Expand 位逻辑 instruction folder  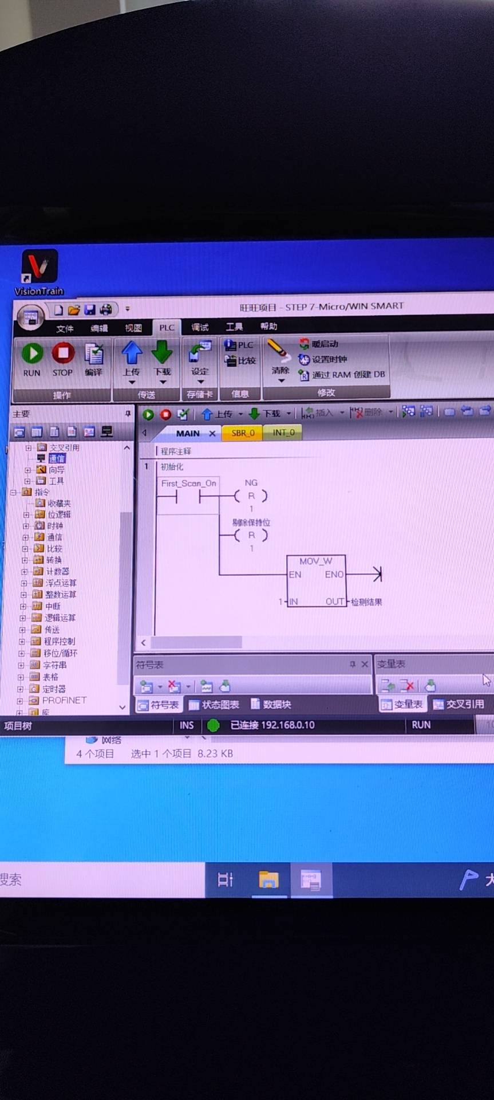26,514
